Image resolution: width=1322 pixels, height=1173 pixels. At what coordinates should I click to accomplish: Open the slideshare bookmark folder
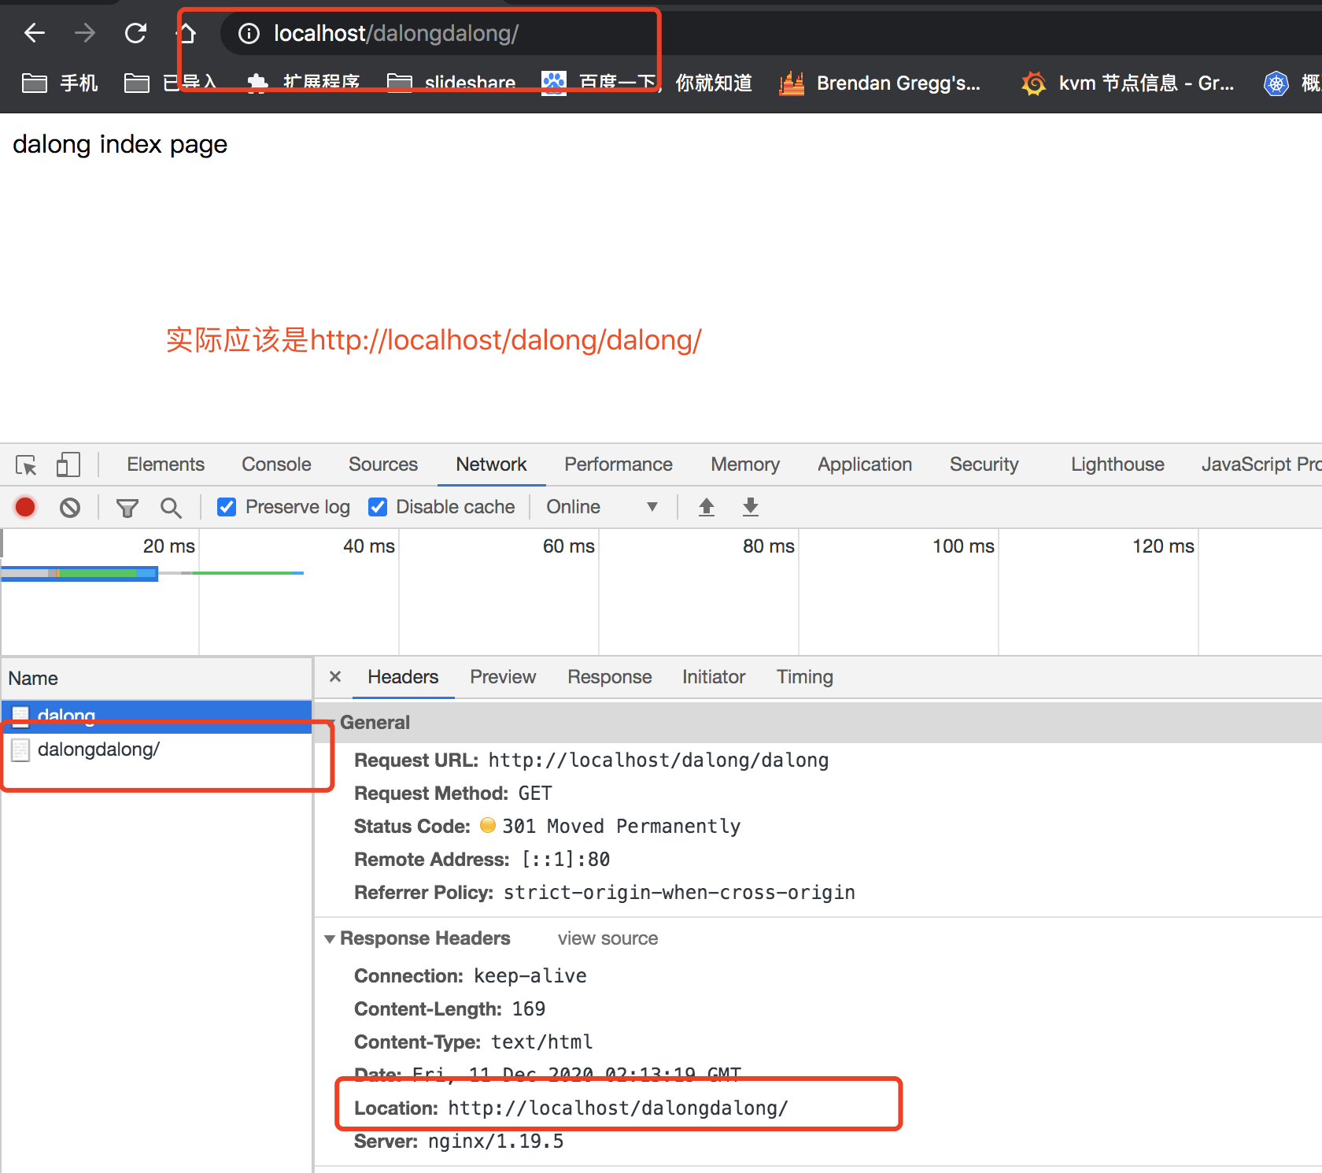tap(451, 83)
